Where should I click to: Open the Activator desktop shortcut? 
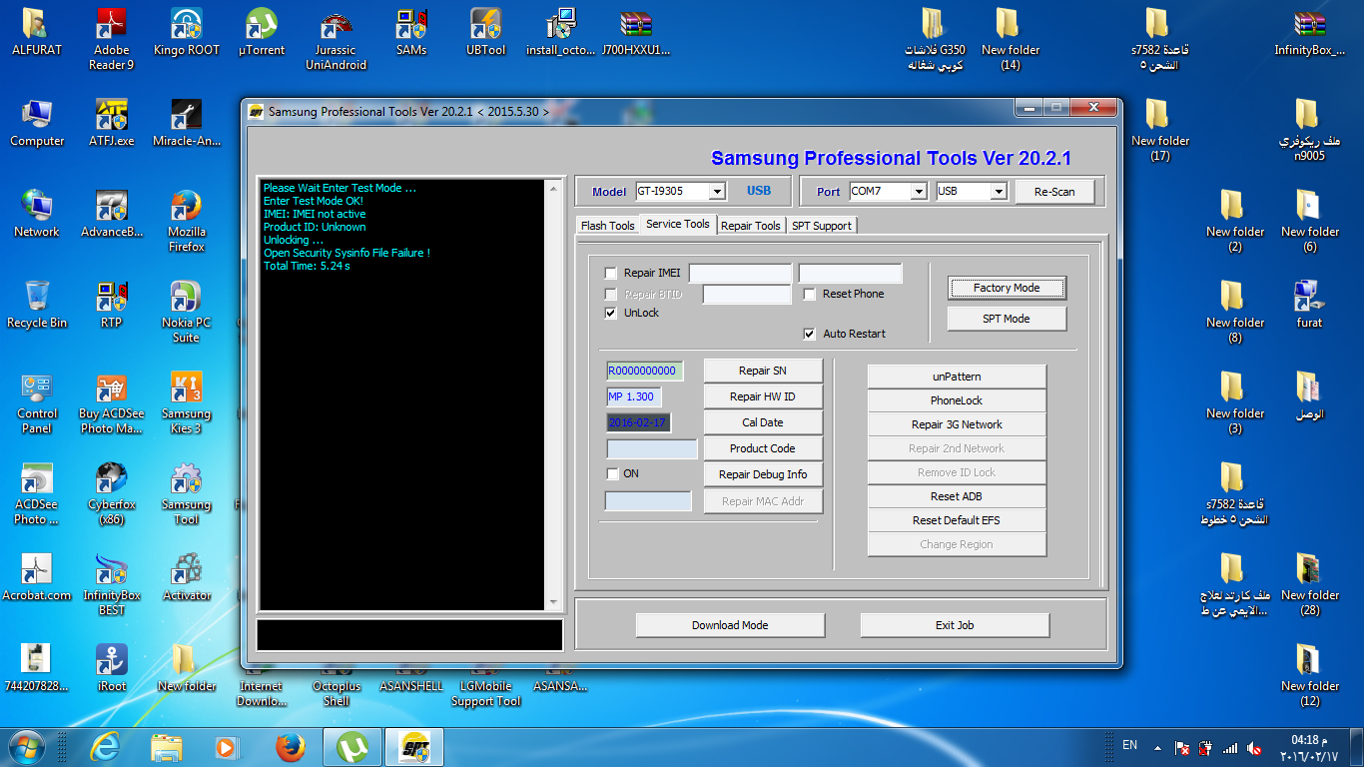click(x=186, y=576)
